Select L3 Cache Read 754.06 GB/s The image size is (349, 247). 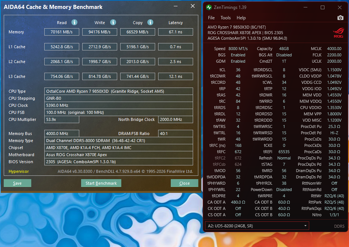tap(62, 76)
